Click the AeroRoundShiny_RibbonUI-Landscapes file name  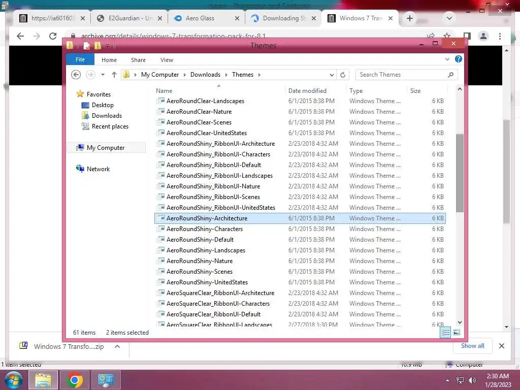(x=219, y=175)
